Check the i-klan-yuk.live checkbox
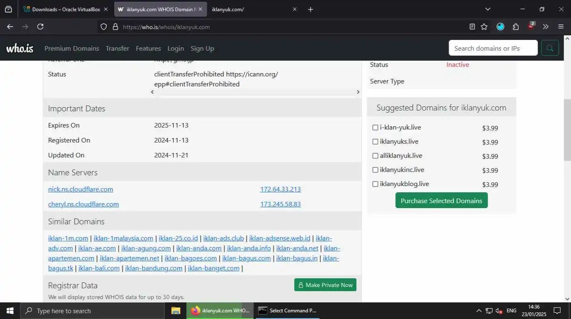 click(375, 128)
